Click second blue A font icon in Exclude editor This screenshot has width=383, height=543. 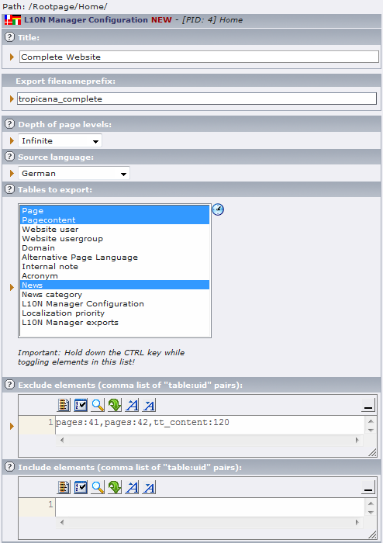(x=149, y=405)
